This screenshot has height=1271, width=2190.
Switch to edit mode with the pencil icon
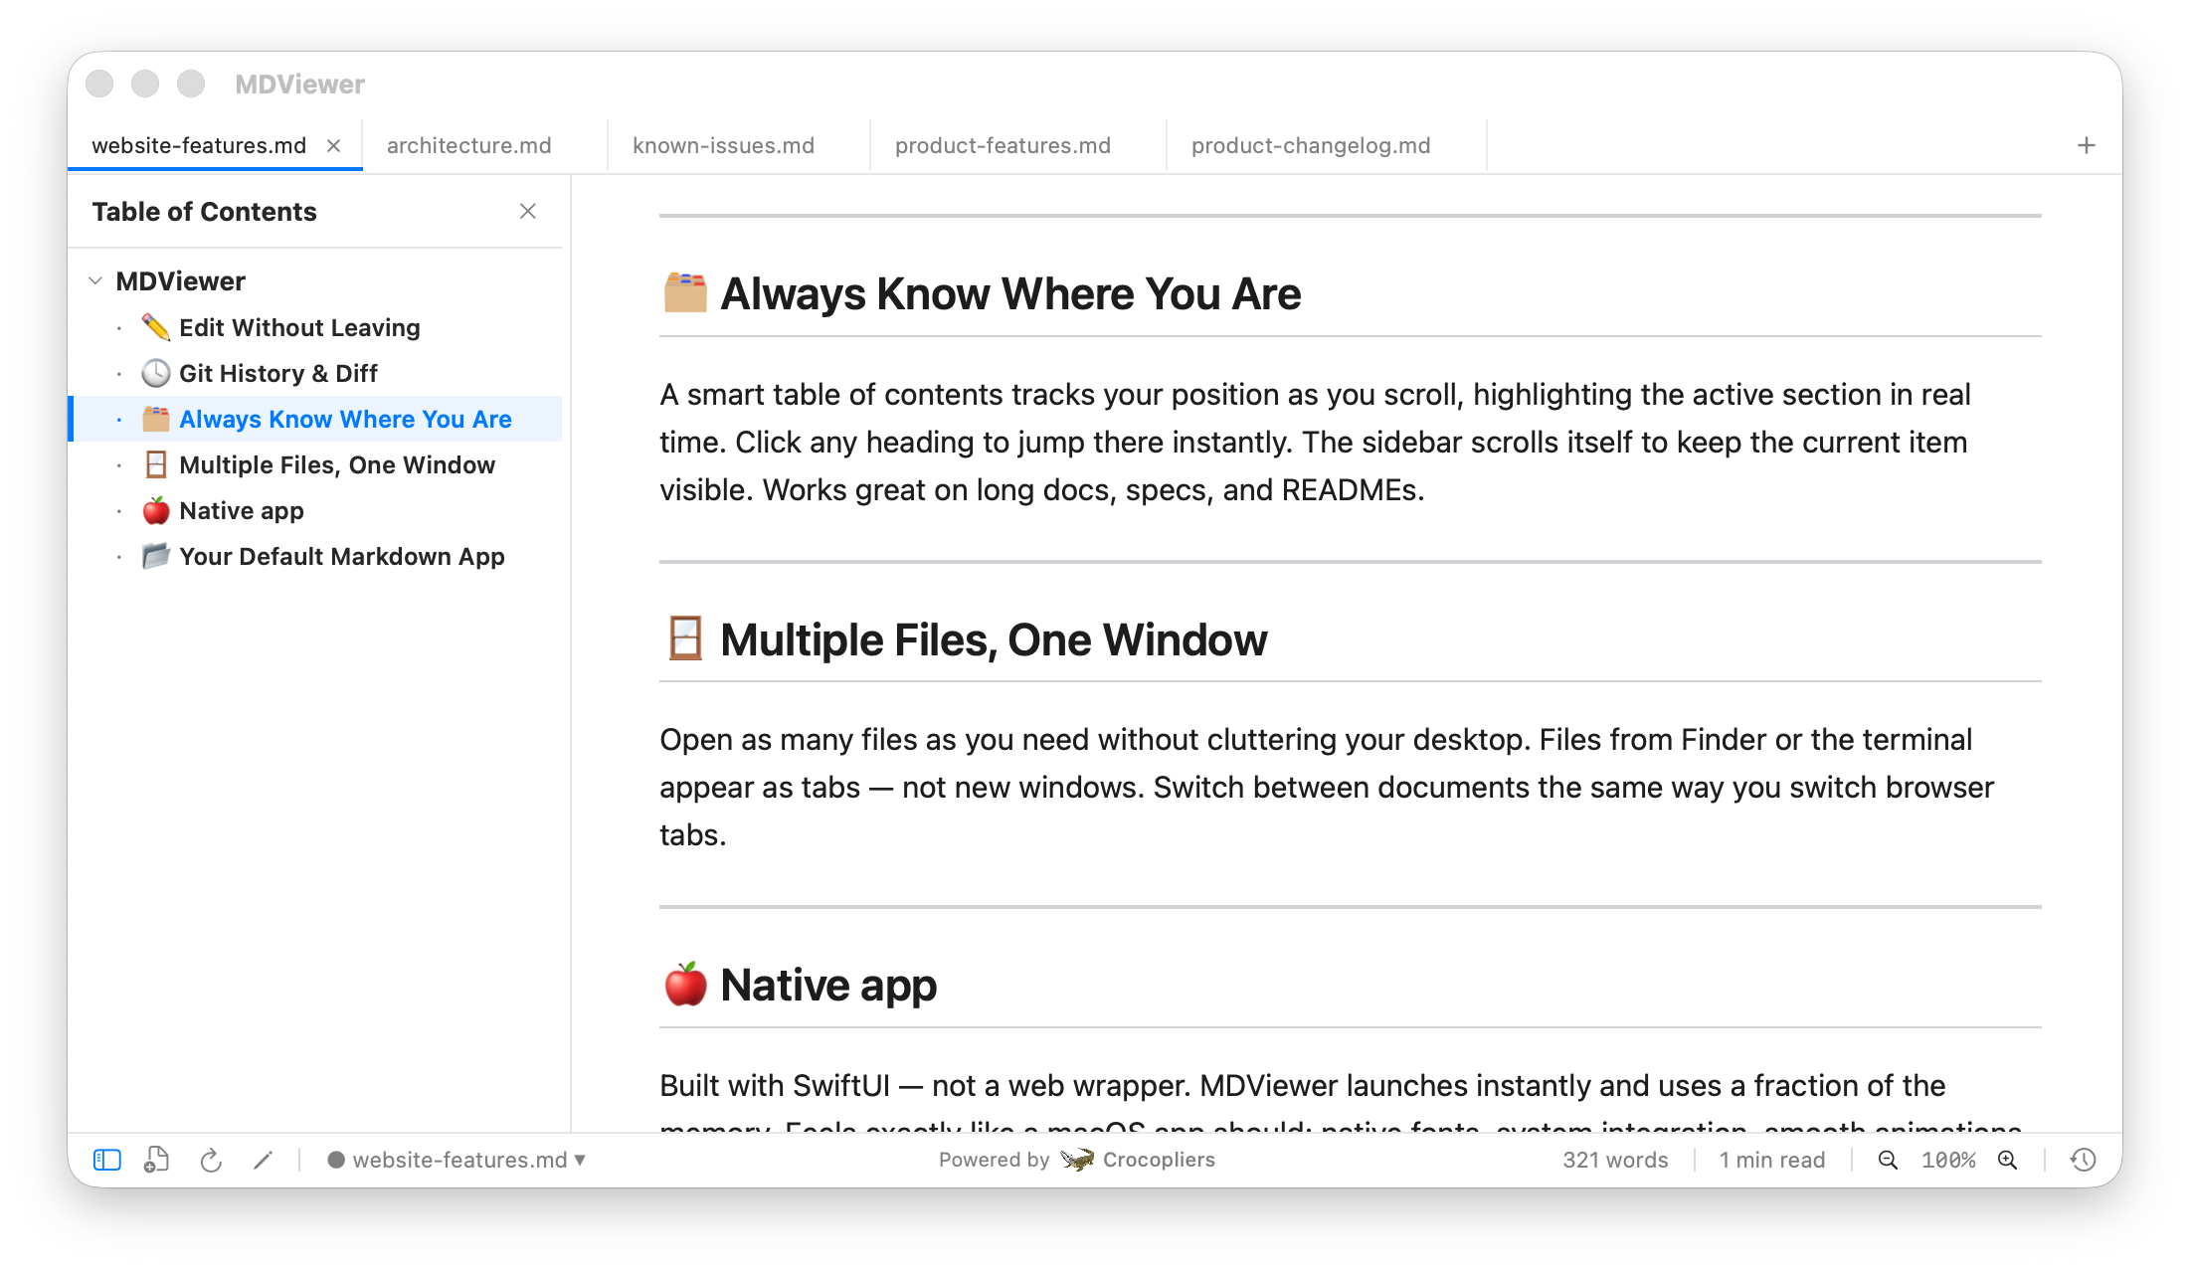(x=264, y=1160)
